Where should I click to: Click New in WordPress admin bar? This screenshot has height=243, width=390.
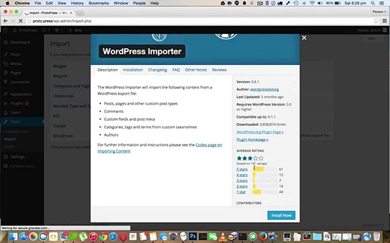[x=75, y=30]
